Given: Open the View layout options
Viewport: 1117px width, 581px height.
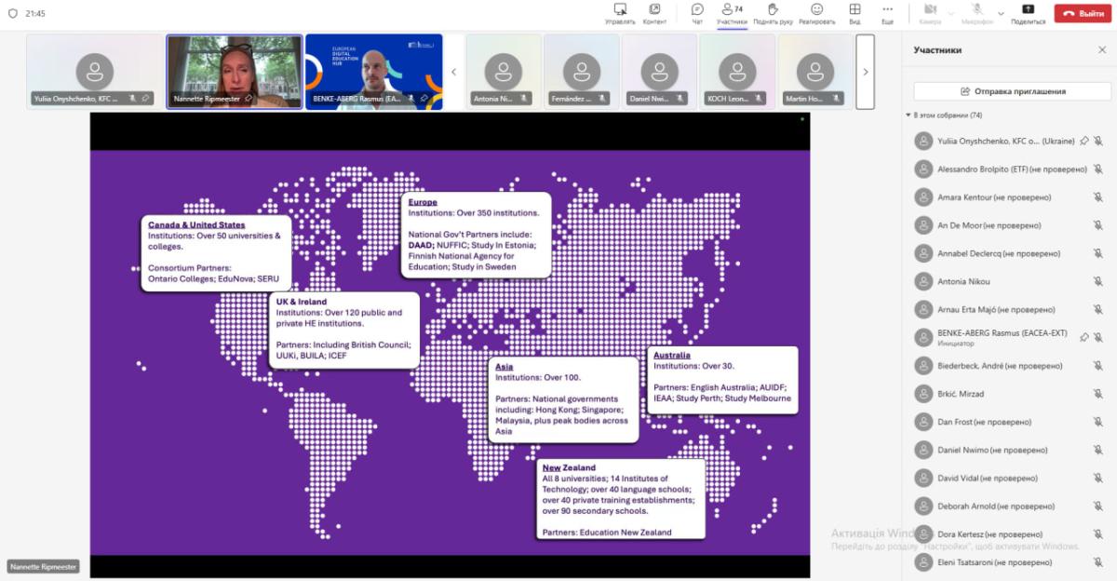Looking at the screenshot, I should pyautogui.click(x=855, y=13).
